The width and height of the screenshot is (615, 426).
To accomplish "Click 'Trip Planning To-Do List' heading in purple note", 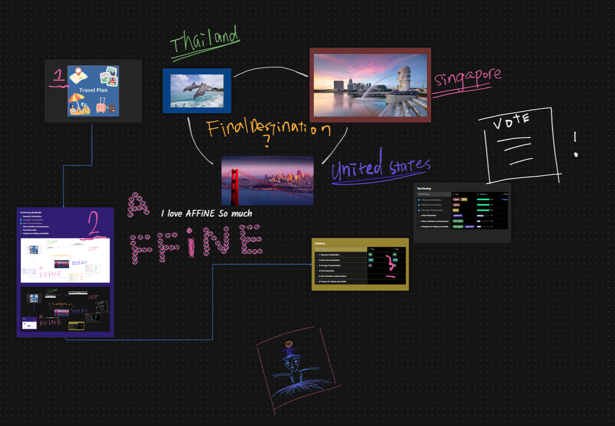I will (x=30, y=213).
